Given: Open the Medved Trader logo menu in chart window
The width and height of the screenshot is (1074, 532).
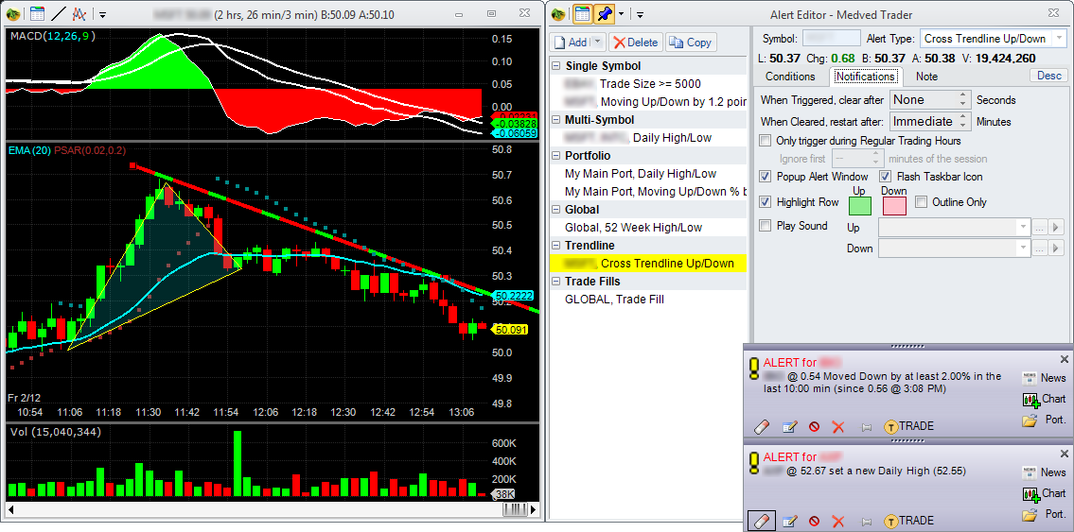Looking at the screenshot, I should (13, 13).
